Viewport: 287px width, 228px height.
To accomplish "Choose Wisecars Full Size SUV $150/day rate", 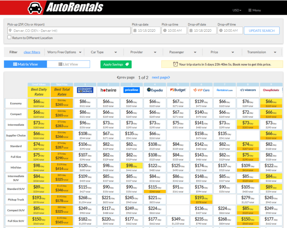I will 248,221.
